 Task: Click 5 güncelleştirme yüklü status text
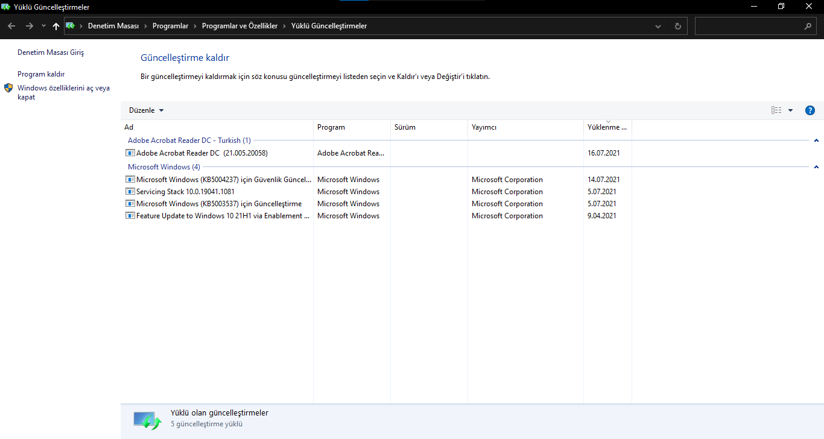[206, 424]
